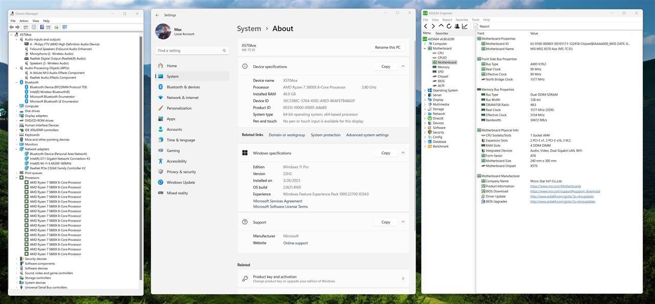Expand Operating System node in AIDA64 tree

click(x=425, y=91)
